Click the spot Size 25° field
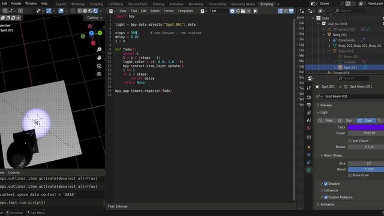 (x=366, y=164)
